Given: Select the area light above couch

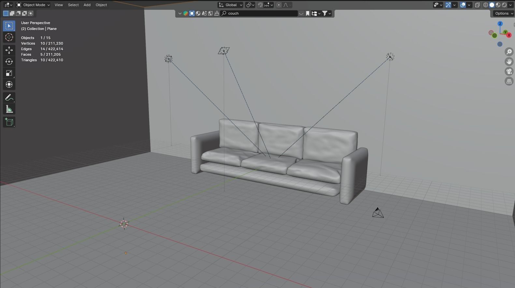Looking at the screenshot, I should click(224, 50).
